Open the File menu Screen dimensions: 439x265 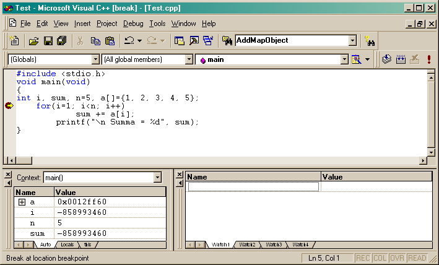coord(25,24)
